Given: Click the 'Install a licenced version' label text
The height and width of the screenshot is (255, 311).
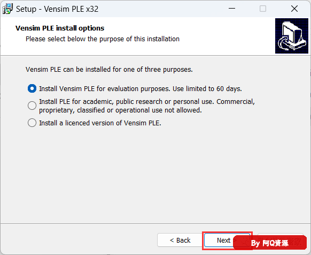Looking at the screenshot, I should click(100, 123).
